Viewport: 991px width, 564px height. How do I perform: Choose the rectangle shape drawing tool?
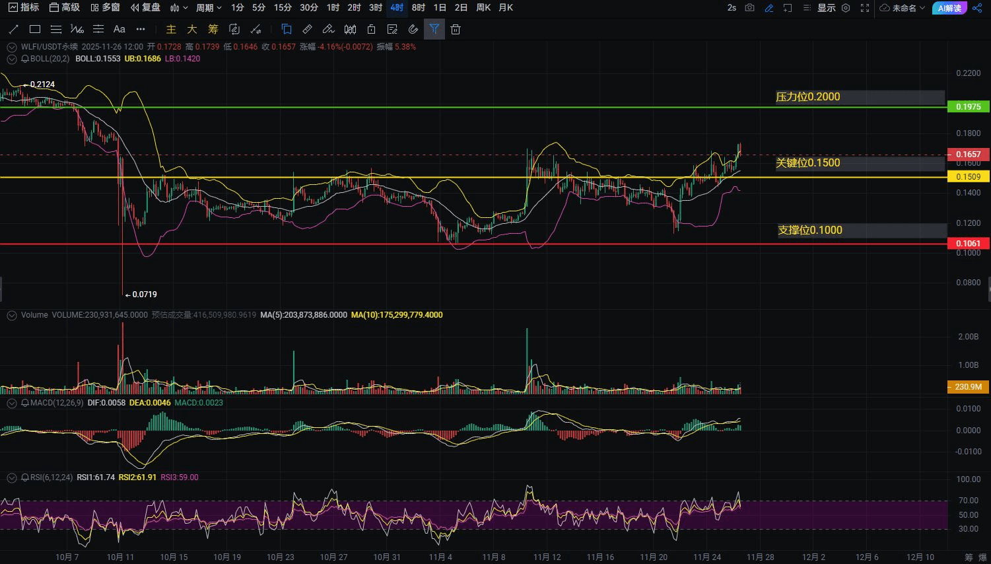[x=35, y=29]
